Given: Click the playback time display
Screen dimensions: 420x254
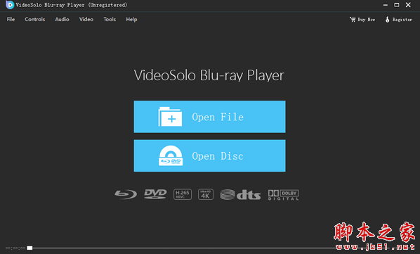Looking at the screenshot, I should [15, 248].
